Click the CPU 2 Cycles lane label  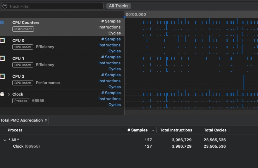pyautogui.click(x=114, y=87)
